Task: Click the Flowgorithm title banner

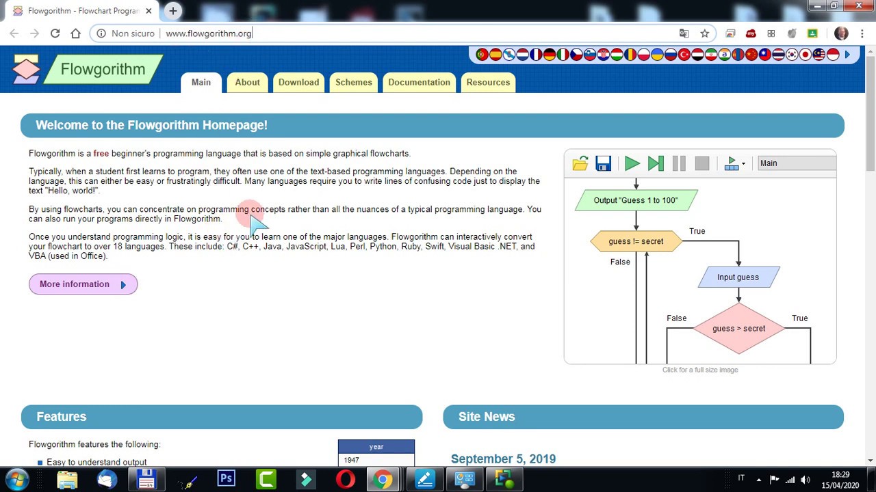Action: pyautogui.click(x=103, y=69)
